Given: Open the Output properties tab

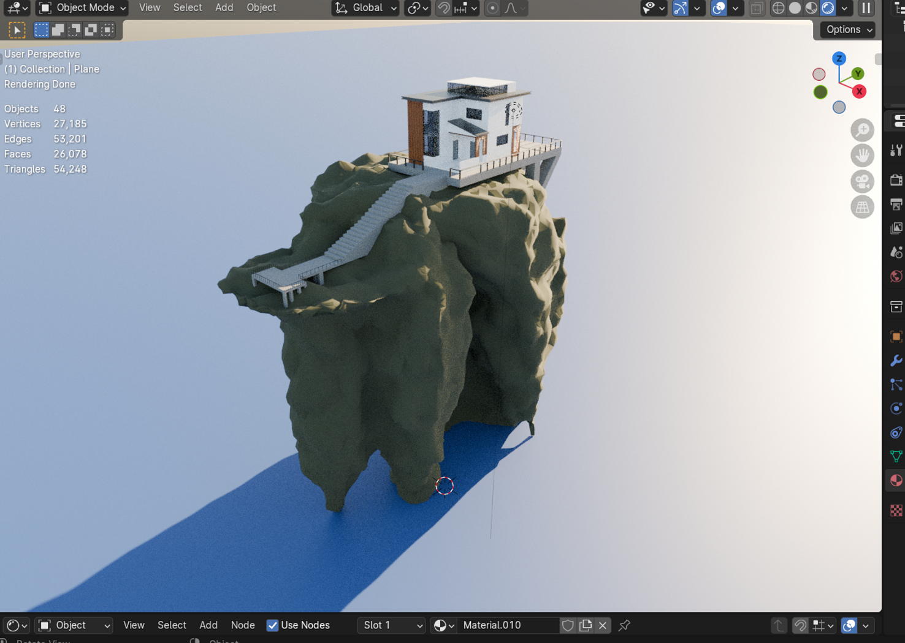Looking at the screenshot, I should (x=896, y=204).
